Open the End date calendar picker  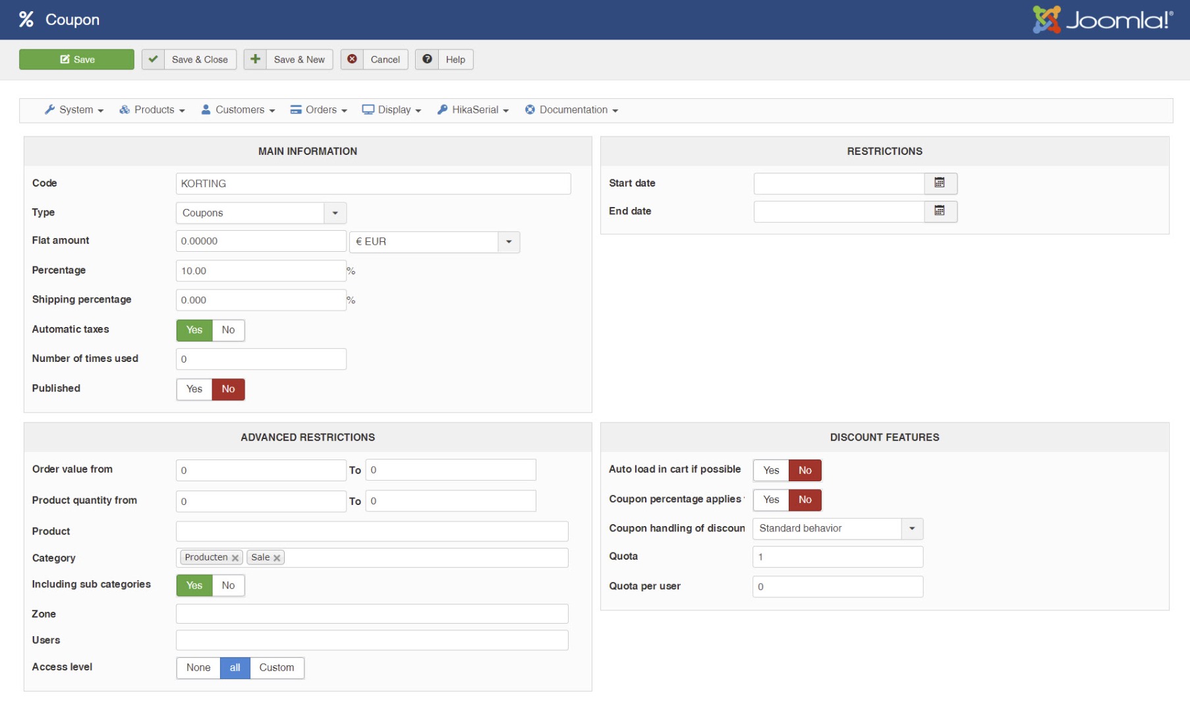click(940, 212)
